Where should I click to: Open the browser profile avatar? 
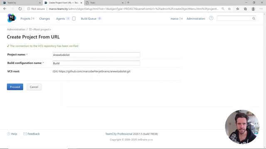pos(253,9)
